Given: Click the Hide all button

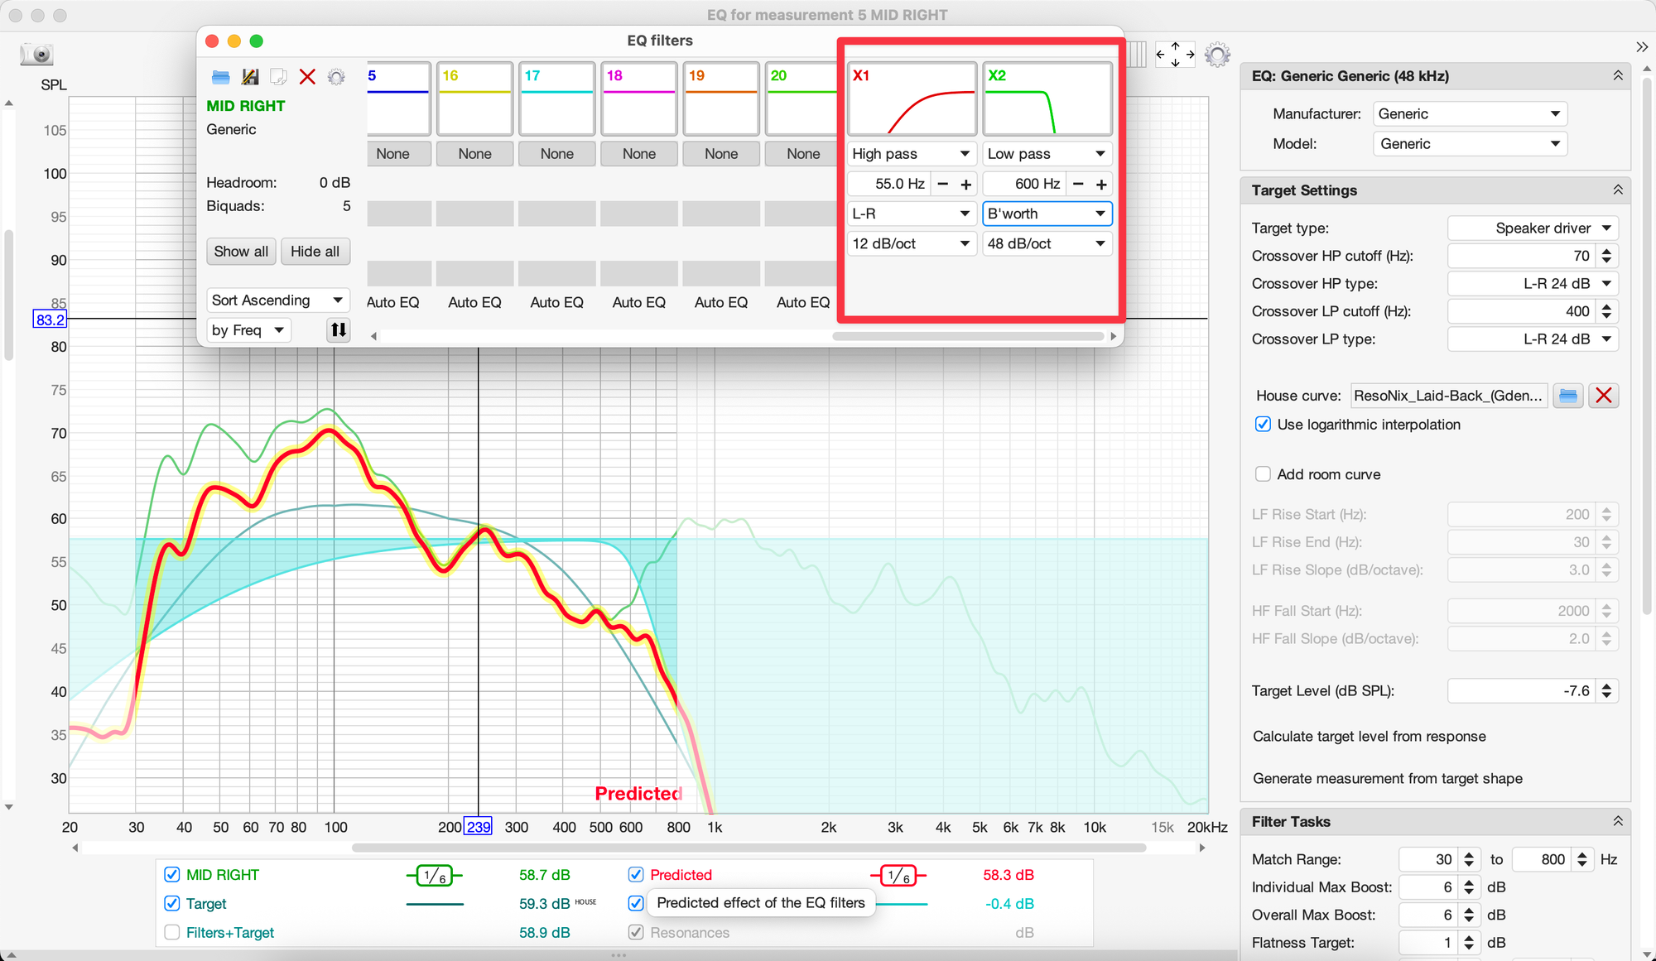Looking at the screenshot, I should [x=315, y=252].
